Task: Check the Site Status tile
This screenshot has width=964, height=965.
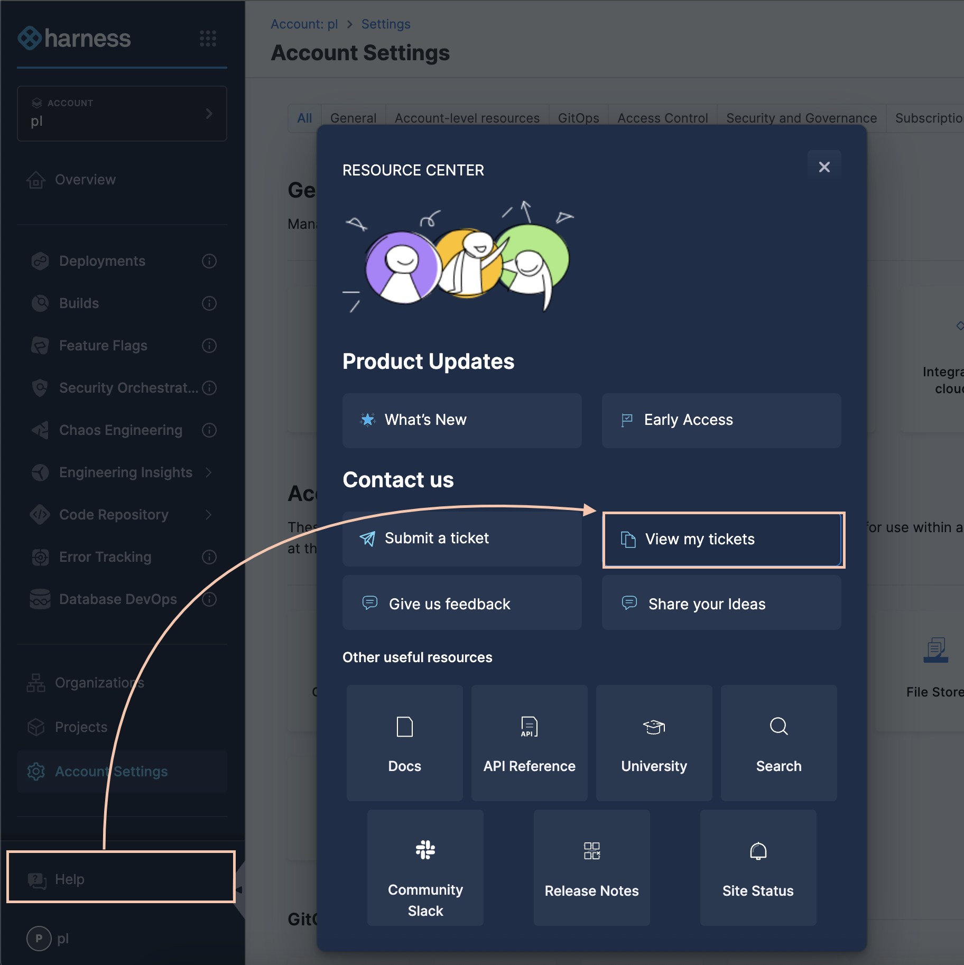Action: coord(758,867)
